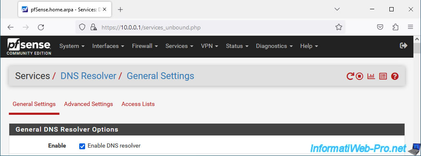This screenshot has width=421, height=156.
Task: Select the pfSense.home.arpa browser tab
Action: [64, 10]
